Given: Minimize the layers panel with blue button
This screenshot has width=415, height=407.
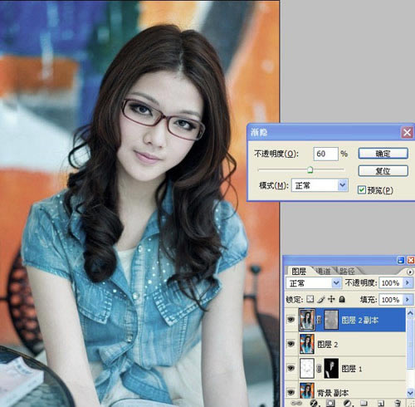Looking at the screenshot, I should (x=401, y=260).
